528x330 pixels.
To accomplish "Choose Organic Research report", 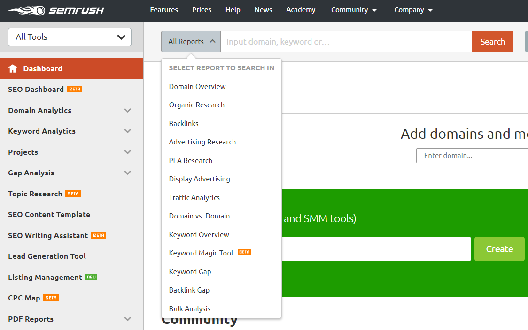I will [197, 105].
